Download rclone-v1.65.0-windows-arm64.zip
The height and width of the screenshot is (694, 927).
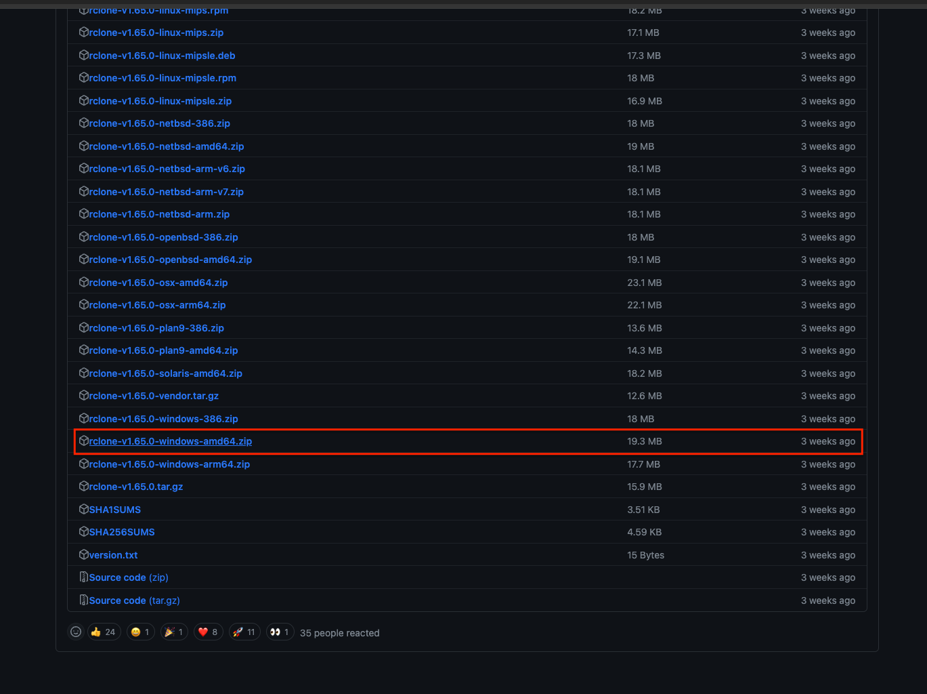tap(169, 464)
